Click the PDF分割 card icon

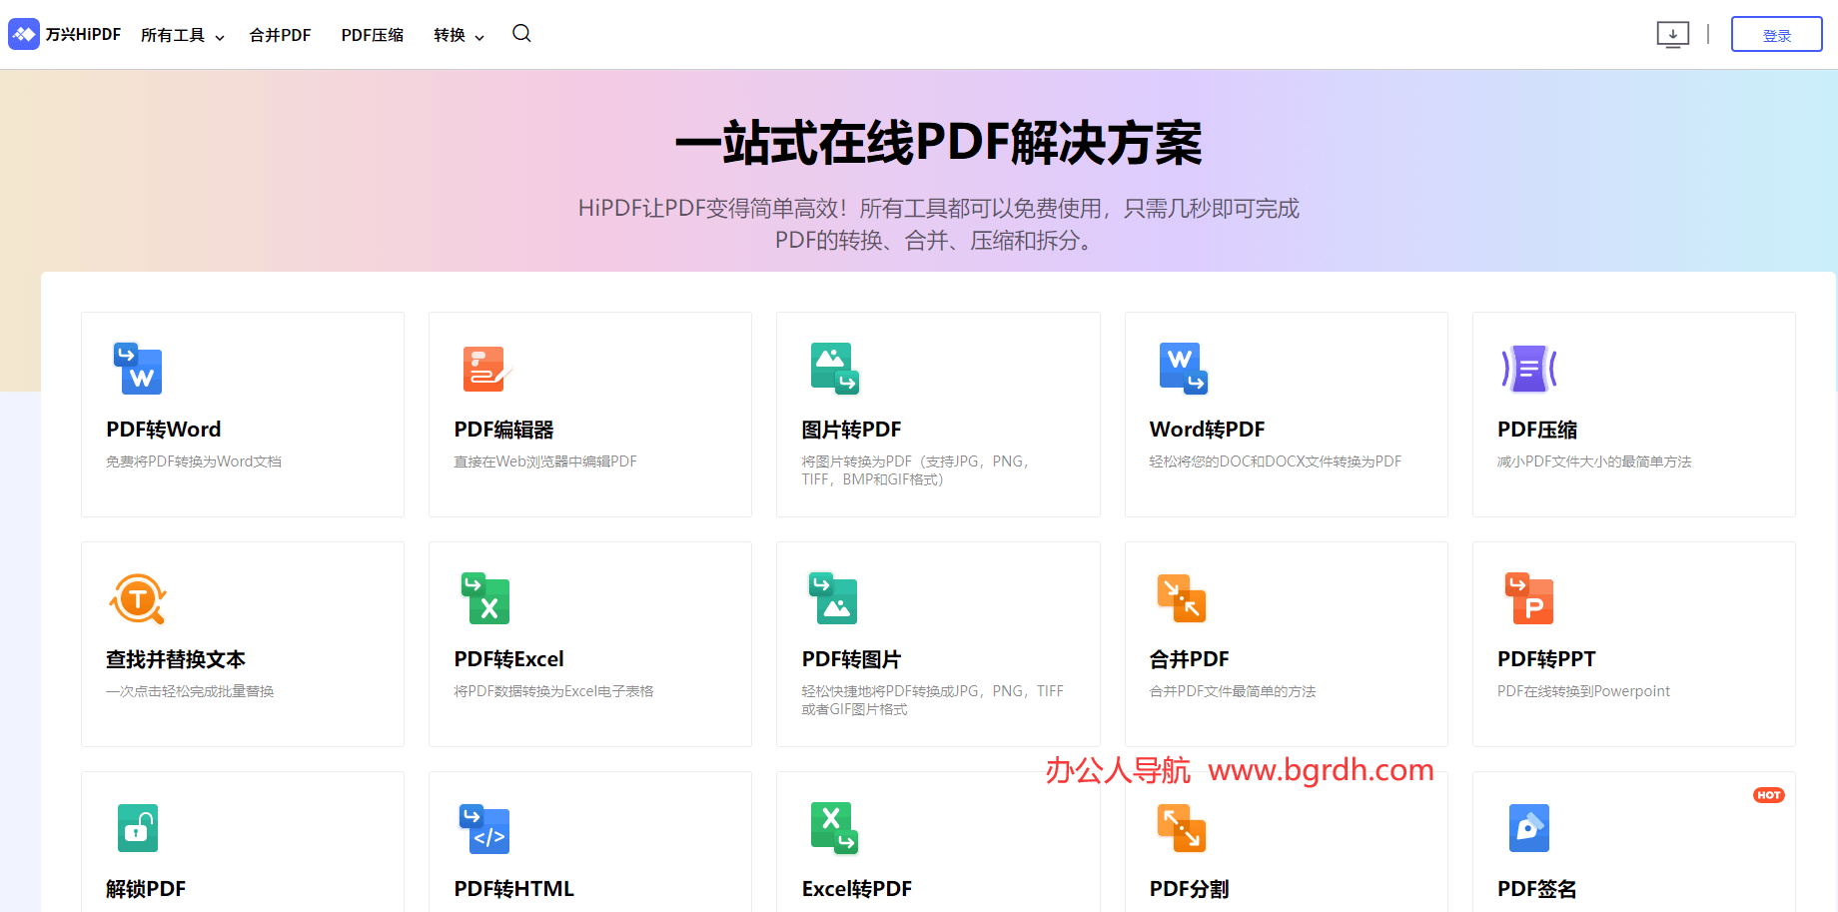coord(1182,828)
